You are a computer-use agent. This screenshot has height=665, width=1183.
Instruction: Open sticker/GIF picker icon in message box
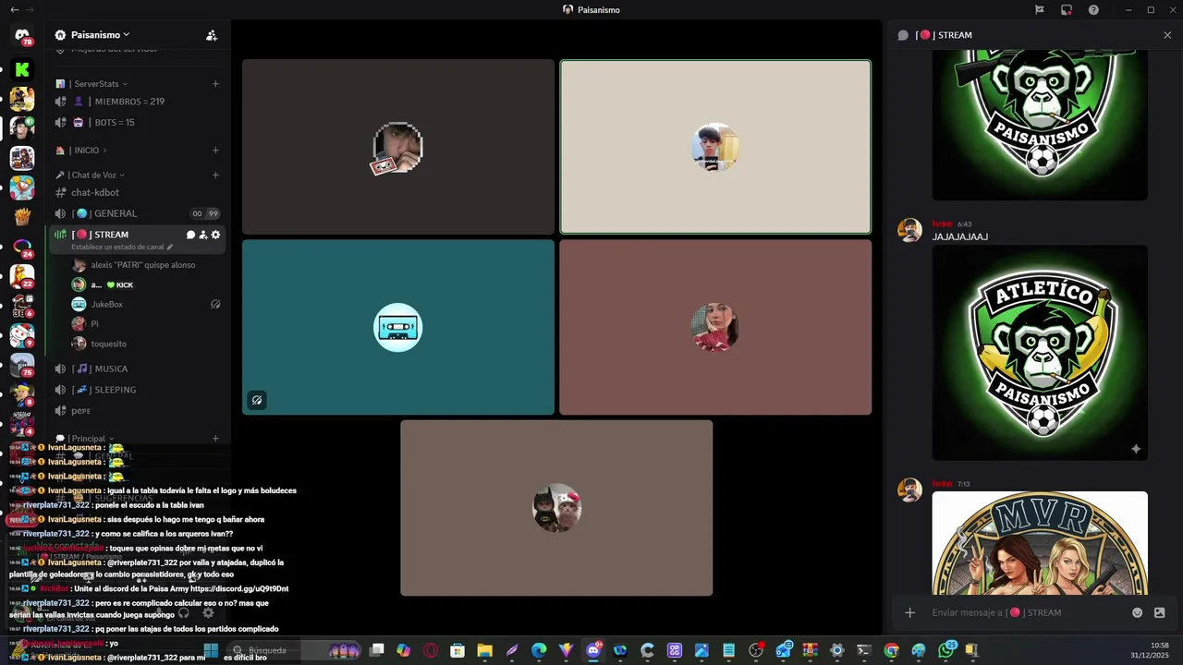coord(1160,612)
